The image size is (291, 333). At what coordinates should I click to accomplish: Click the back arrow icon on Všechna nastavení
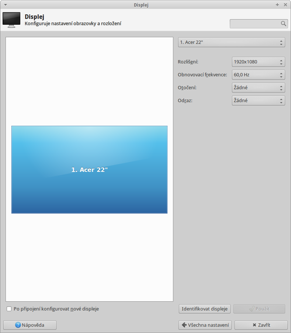184,325
